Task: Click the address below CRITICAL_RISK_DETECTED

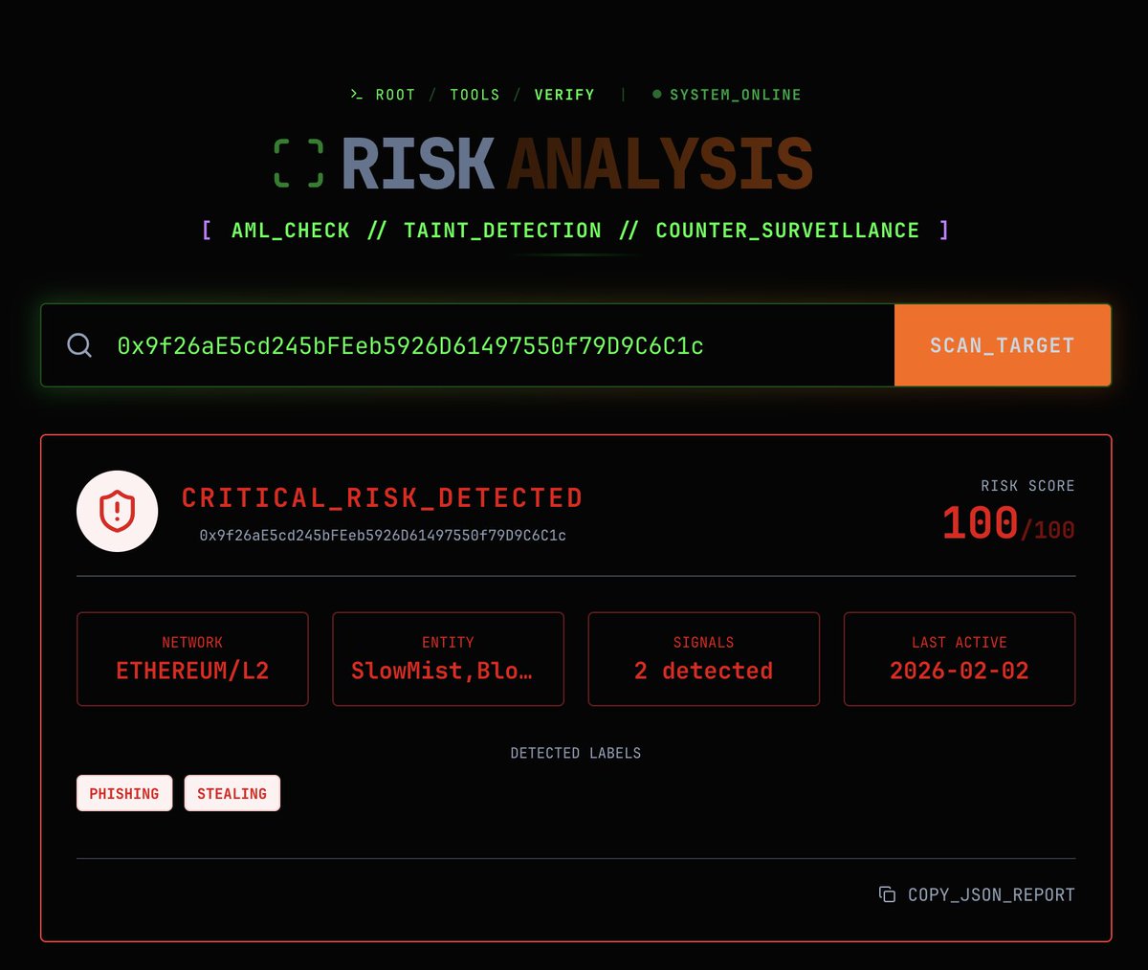Action: [383, 536]
